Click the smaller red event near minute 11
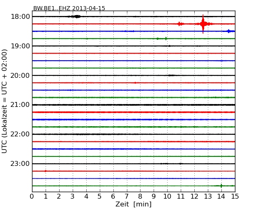This screenshot has height=213, width=267. pos(180,24)
